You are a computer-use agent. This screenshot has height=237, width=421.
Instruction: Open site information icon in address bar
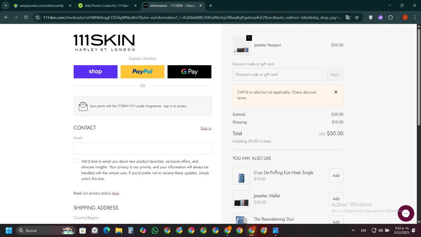[x=38, y=17]
